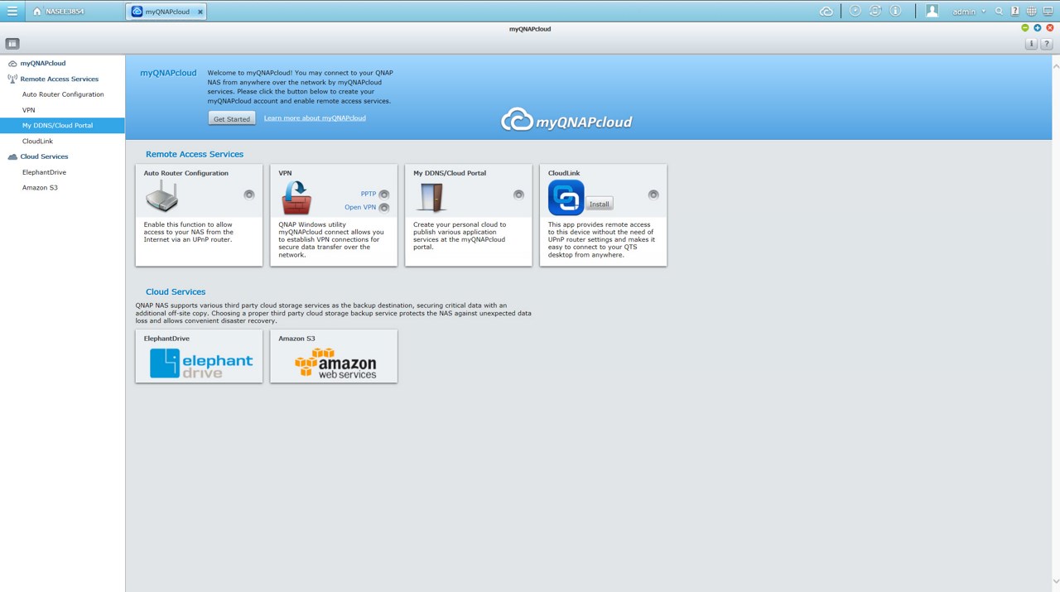Screen dimensions: 1060x592
Task: Toggle the PPTP VPN switch
Action: pyautogui.click(x=383, y=195)
